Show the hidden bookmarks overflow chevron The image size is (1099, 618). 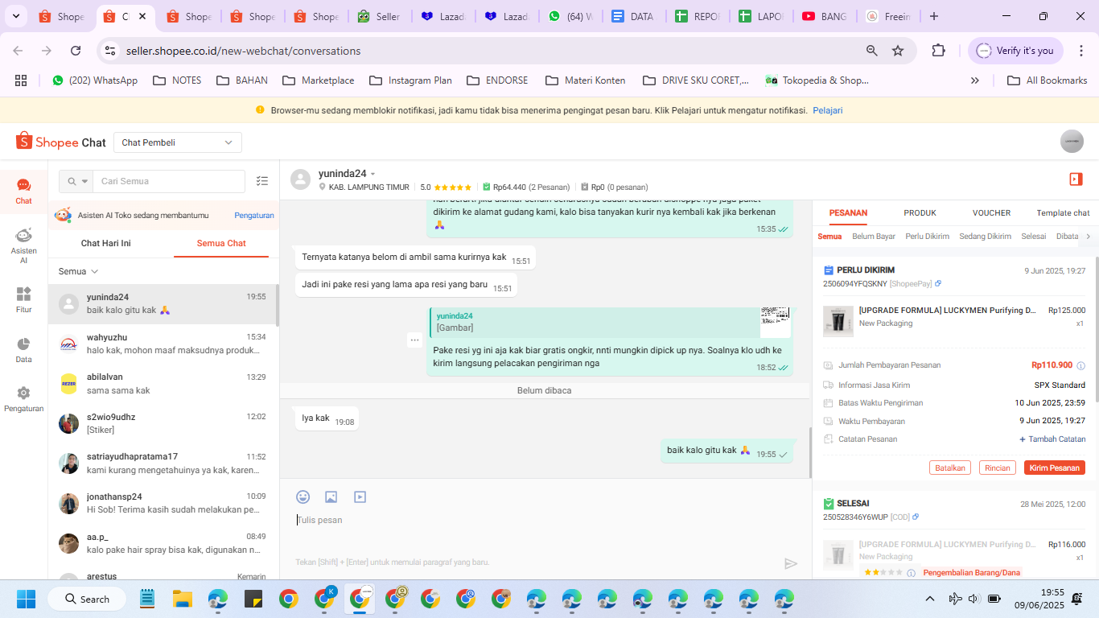975,80
